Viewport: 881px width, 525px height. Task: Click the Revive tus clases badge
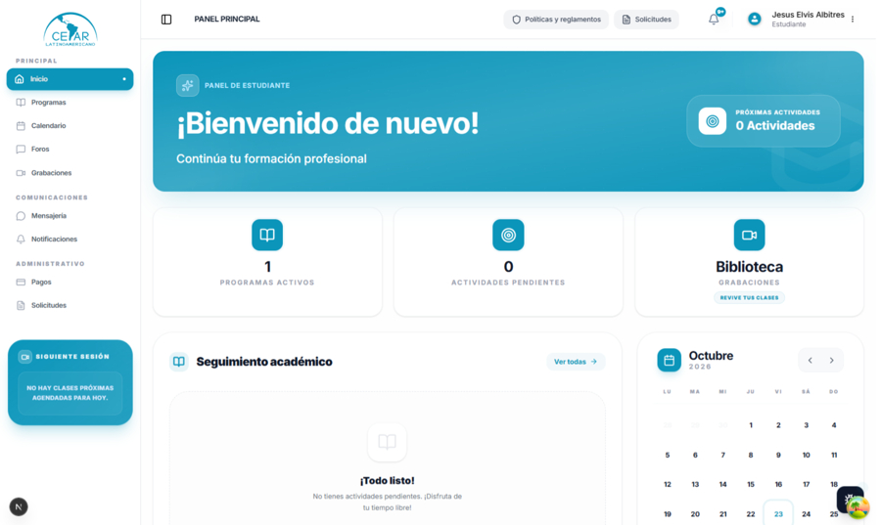click(750, 298)
